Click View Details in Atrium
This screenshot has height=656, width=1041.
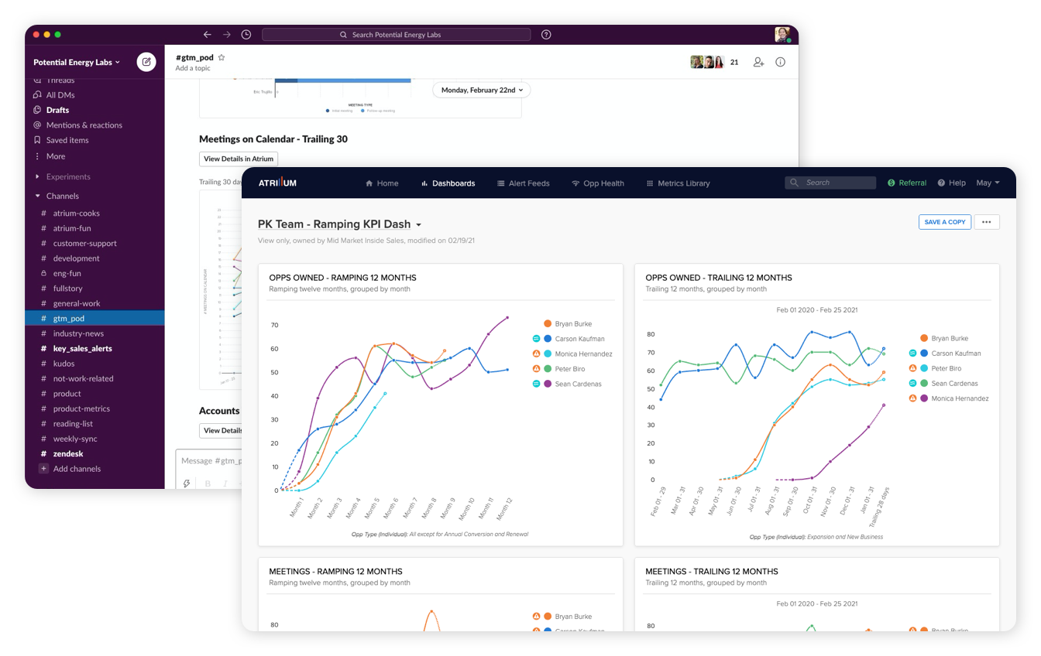coord(238,159)
